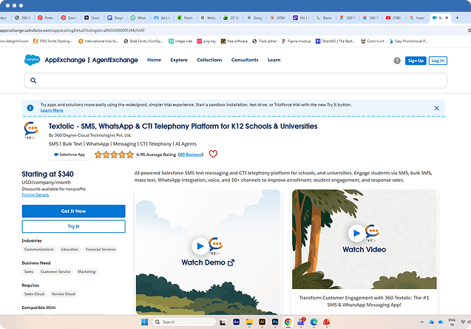The height and width of the screenshot is (329, 471).
Task: Open the Track adhar bookmark
Action: tap(265, 41)
